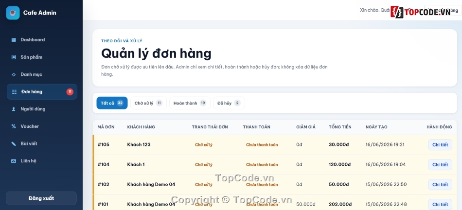The image size is (462, 210).
Task: Click the TỔNG TIỀN column header
Action: coord(340,127)
